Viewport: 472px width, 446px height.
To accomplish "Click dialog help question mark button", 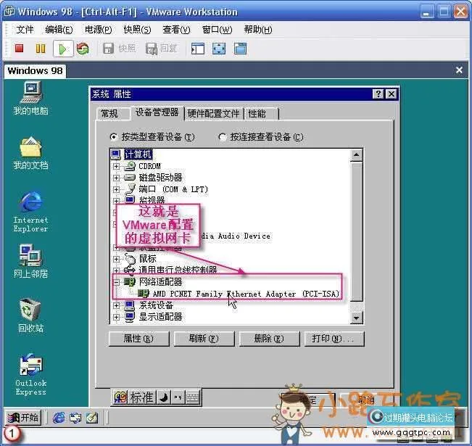I will pos(378,94).
